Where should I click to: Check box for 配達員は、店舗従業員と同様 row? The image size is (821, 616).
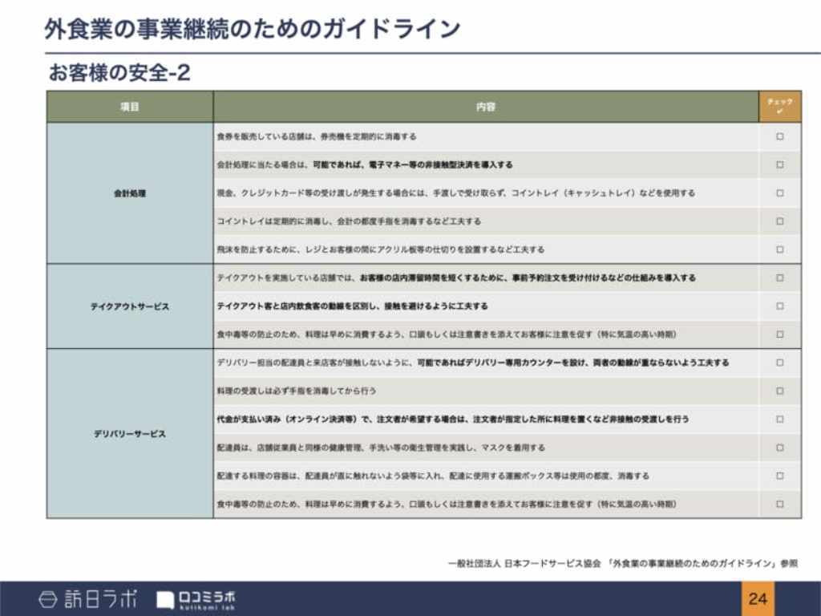click(x=779, y=448)
